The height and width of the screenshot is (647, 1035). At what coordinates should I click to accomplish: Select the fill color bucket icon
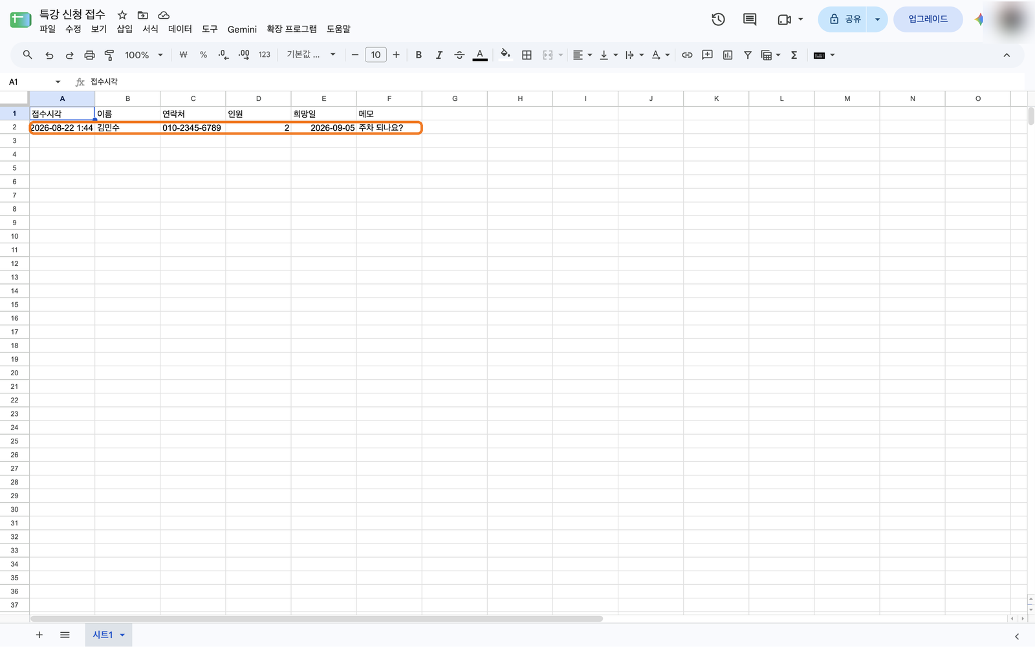(x=505, y=54)
